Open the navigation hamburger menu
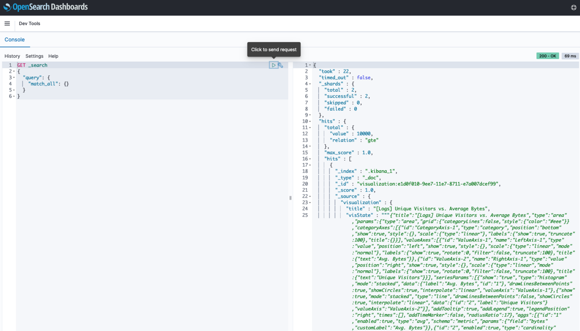580x331 pixels. coord(7,23)
